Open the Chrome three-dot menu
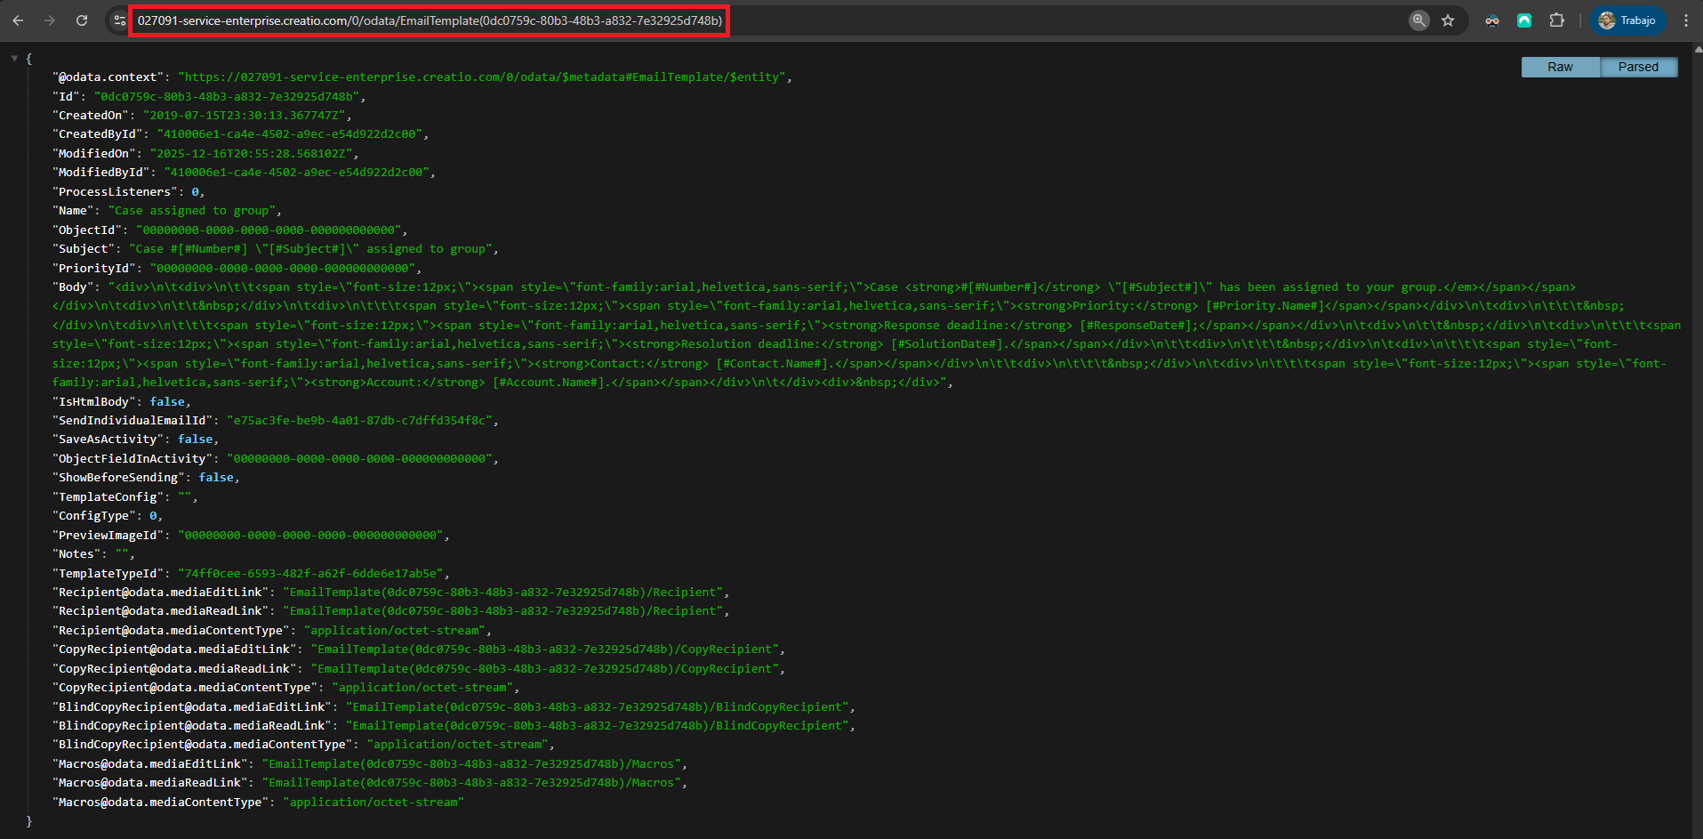Image resolution: width=1703 pixels, height=839 pixels. coord(1686,20)
